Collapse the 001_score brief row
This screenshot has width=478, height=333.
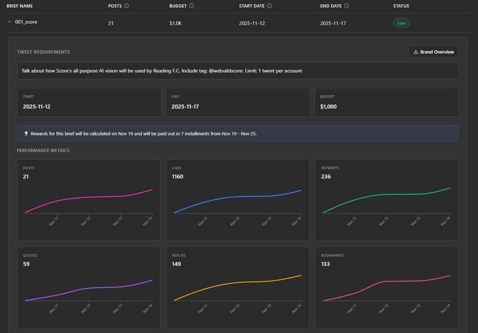(x=10, y=23)
